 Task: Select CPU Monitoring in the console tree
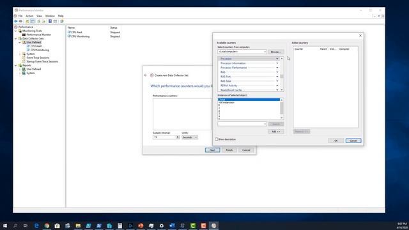[40, 50]
